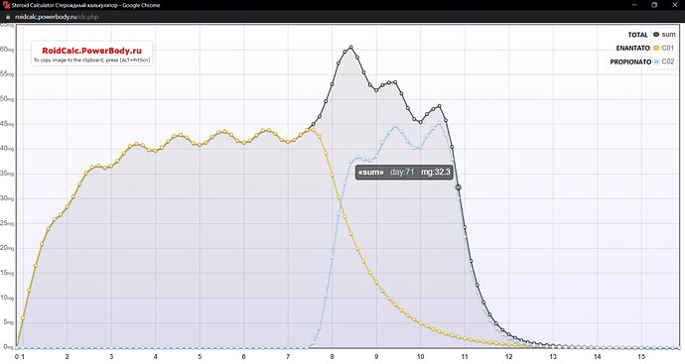The width and height of the screenshot is (685, 364).
Task: Click the sum tooltip showing mg:32.3
Action: pos(404,172)
